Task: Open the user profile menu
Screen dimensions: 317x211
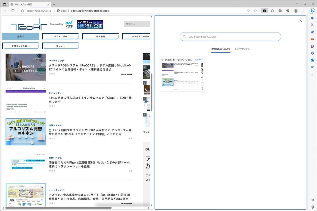Action: pos(296,11)
